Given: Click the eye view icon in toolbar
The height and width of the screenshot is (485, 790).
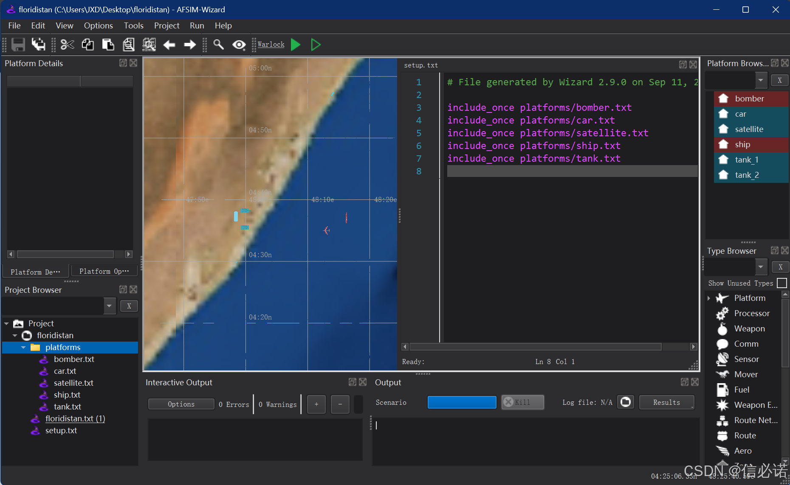Looking at the screenshot, I should tap(239, 45).
